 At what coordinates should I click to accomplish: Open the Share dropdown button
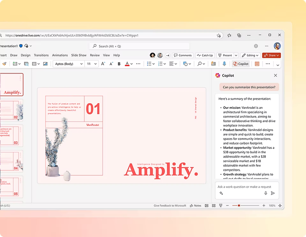point(272,55)
